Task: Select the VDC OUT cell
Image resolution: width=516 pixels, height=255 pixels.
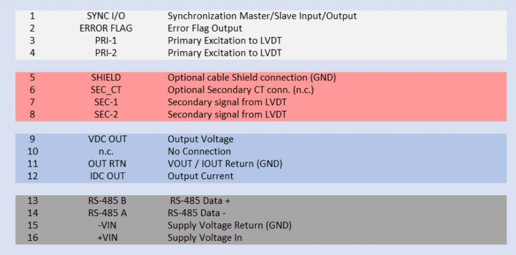Action: [x=106, y=139]
